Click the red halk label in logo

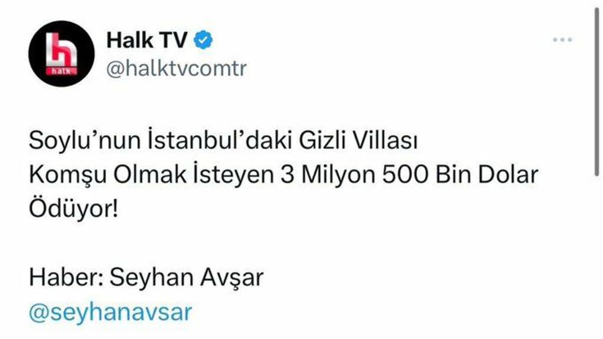61,71
